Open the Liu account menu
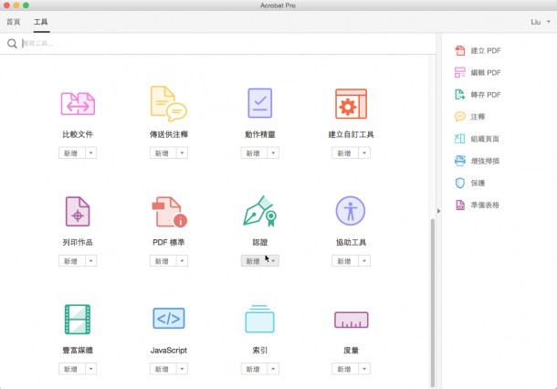The height and width of the screenshot is (389, 557). (x=539, y=21)
